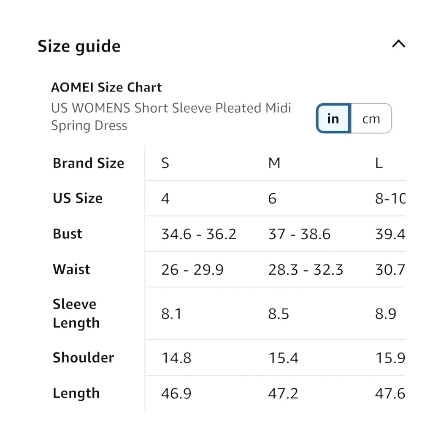The width and height of the screenshot is (422, 422).
Task: Select the S brand size column header
Action: point(165,163)
